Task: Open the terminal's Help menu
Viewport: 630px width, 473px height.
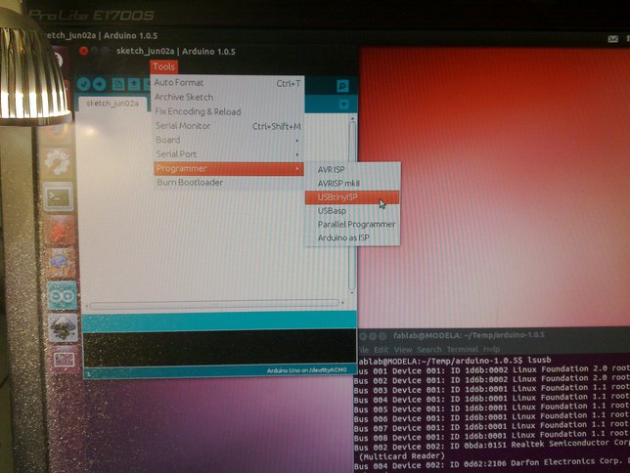Action: [x=491, y=349]
